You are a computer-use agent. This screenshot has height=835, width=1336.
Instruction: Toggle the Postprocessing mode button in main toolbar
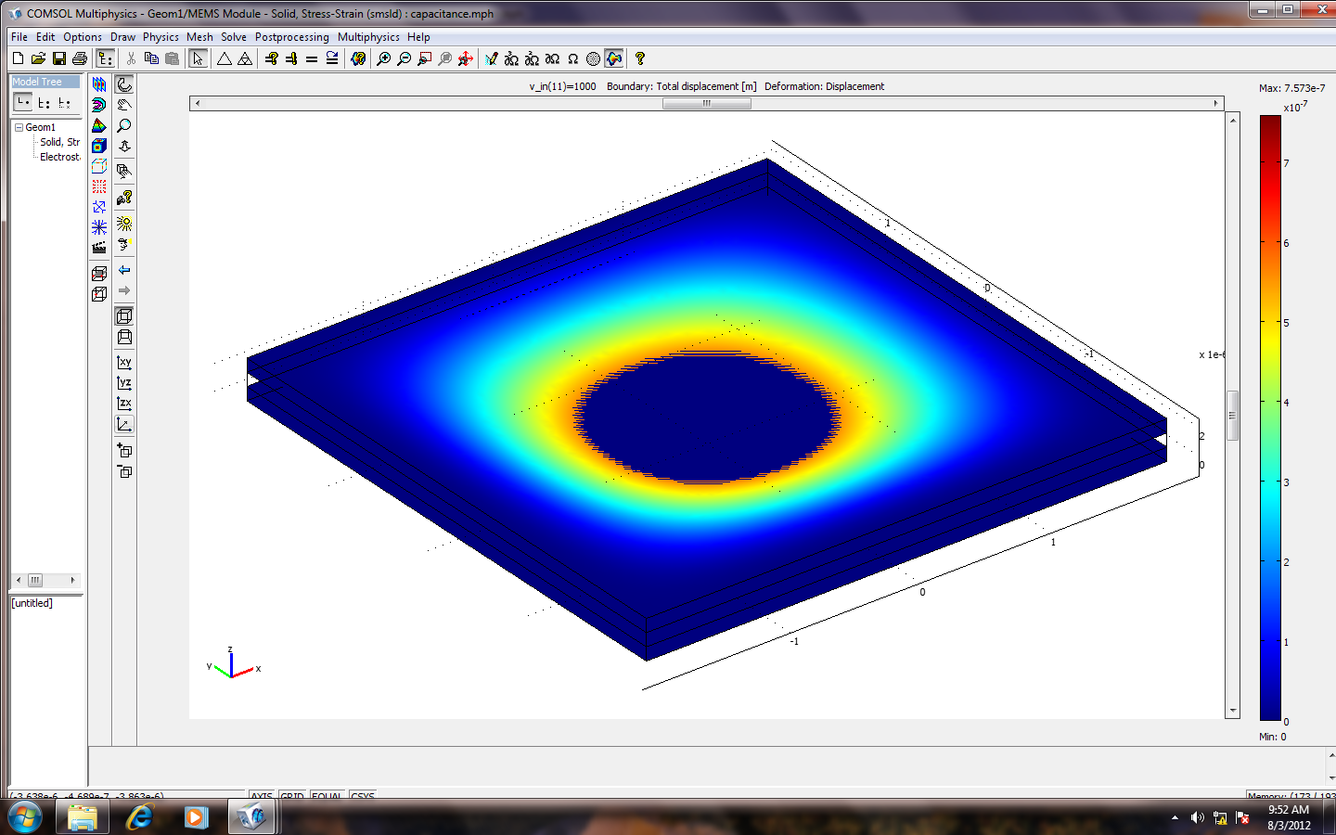pyautogui.click(x=614, y=58)
